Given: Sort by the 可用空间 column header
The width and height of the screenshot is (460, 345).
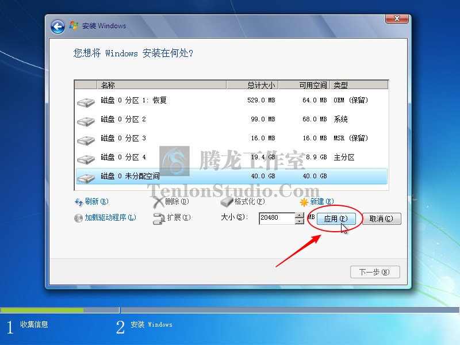Looking at the screenshot, I should pyautogui.click(x=304, y=85).
